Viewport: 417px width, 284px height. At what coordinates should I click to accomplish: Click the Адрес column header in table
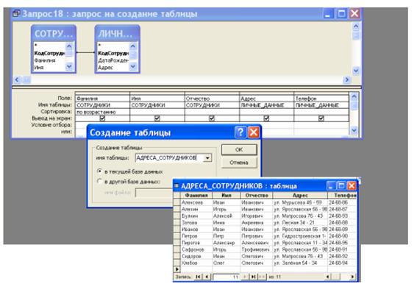coord(300,196)
